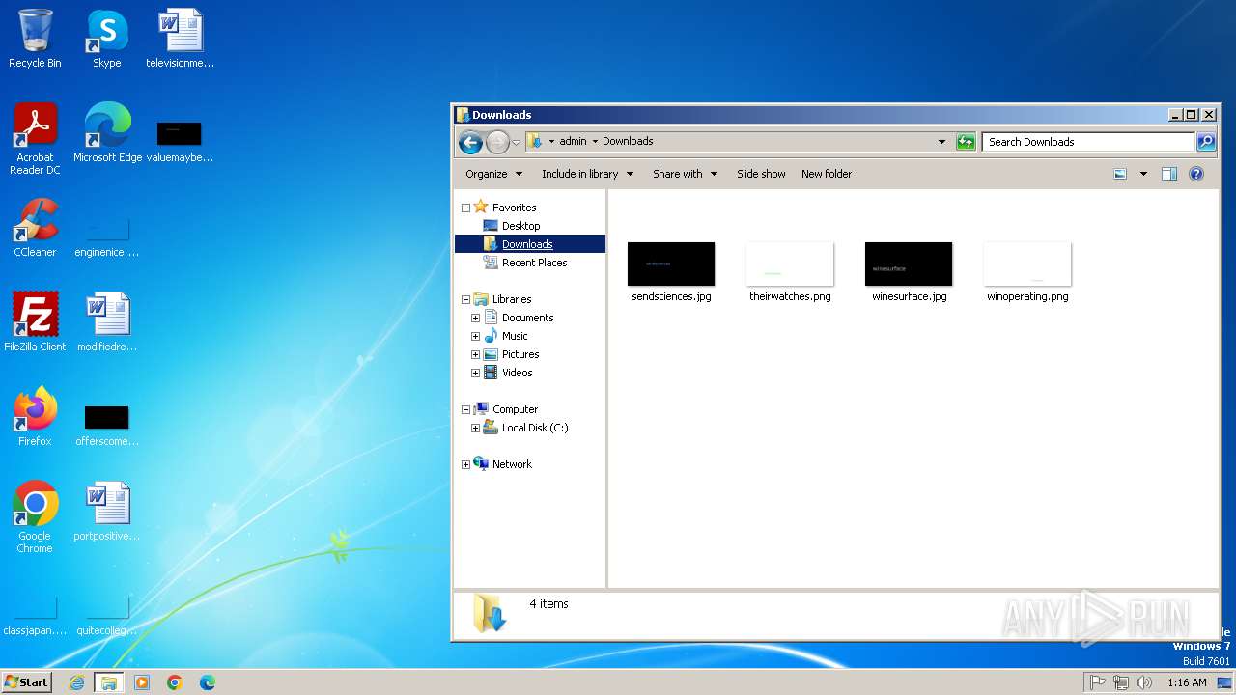The height and width of the screenshot is (695, 1236).
Task: Select Recent Places under Favorites
Action: click(x=534, y=263)
